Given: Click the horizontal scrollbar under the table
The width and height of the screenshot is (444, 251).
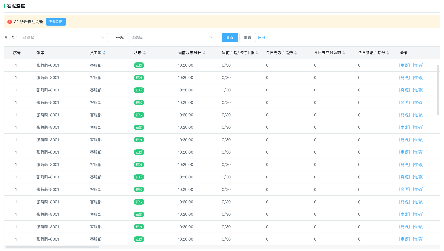Looking at the screenshot, I should pyautogui.click(x=52, y=247).
